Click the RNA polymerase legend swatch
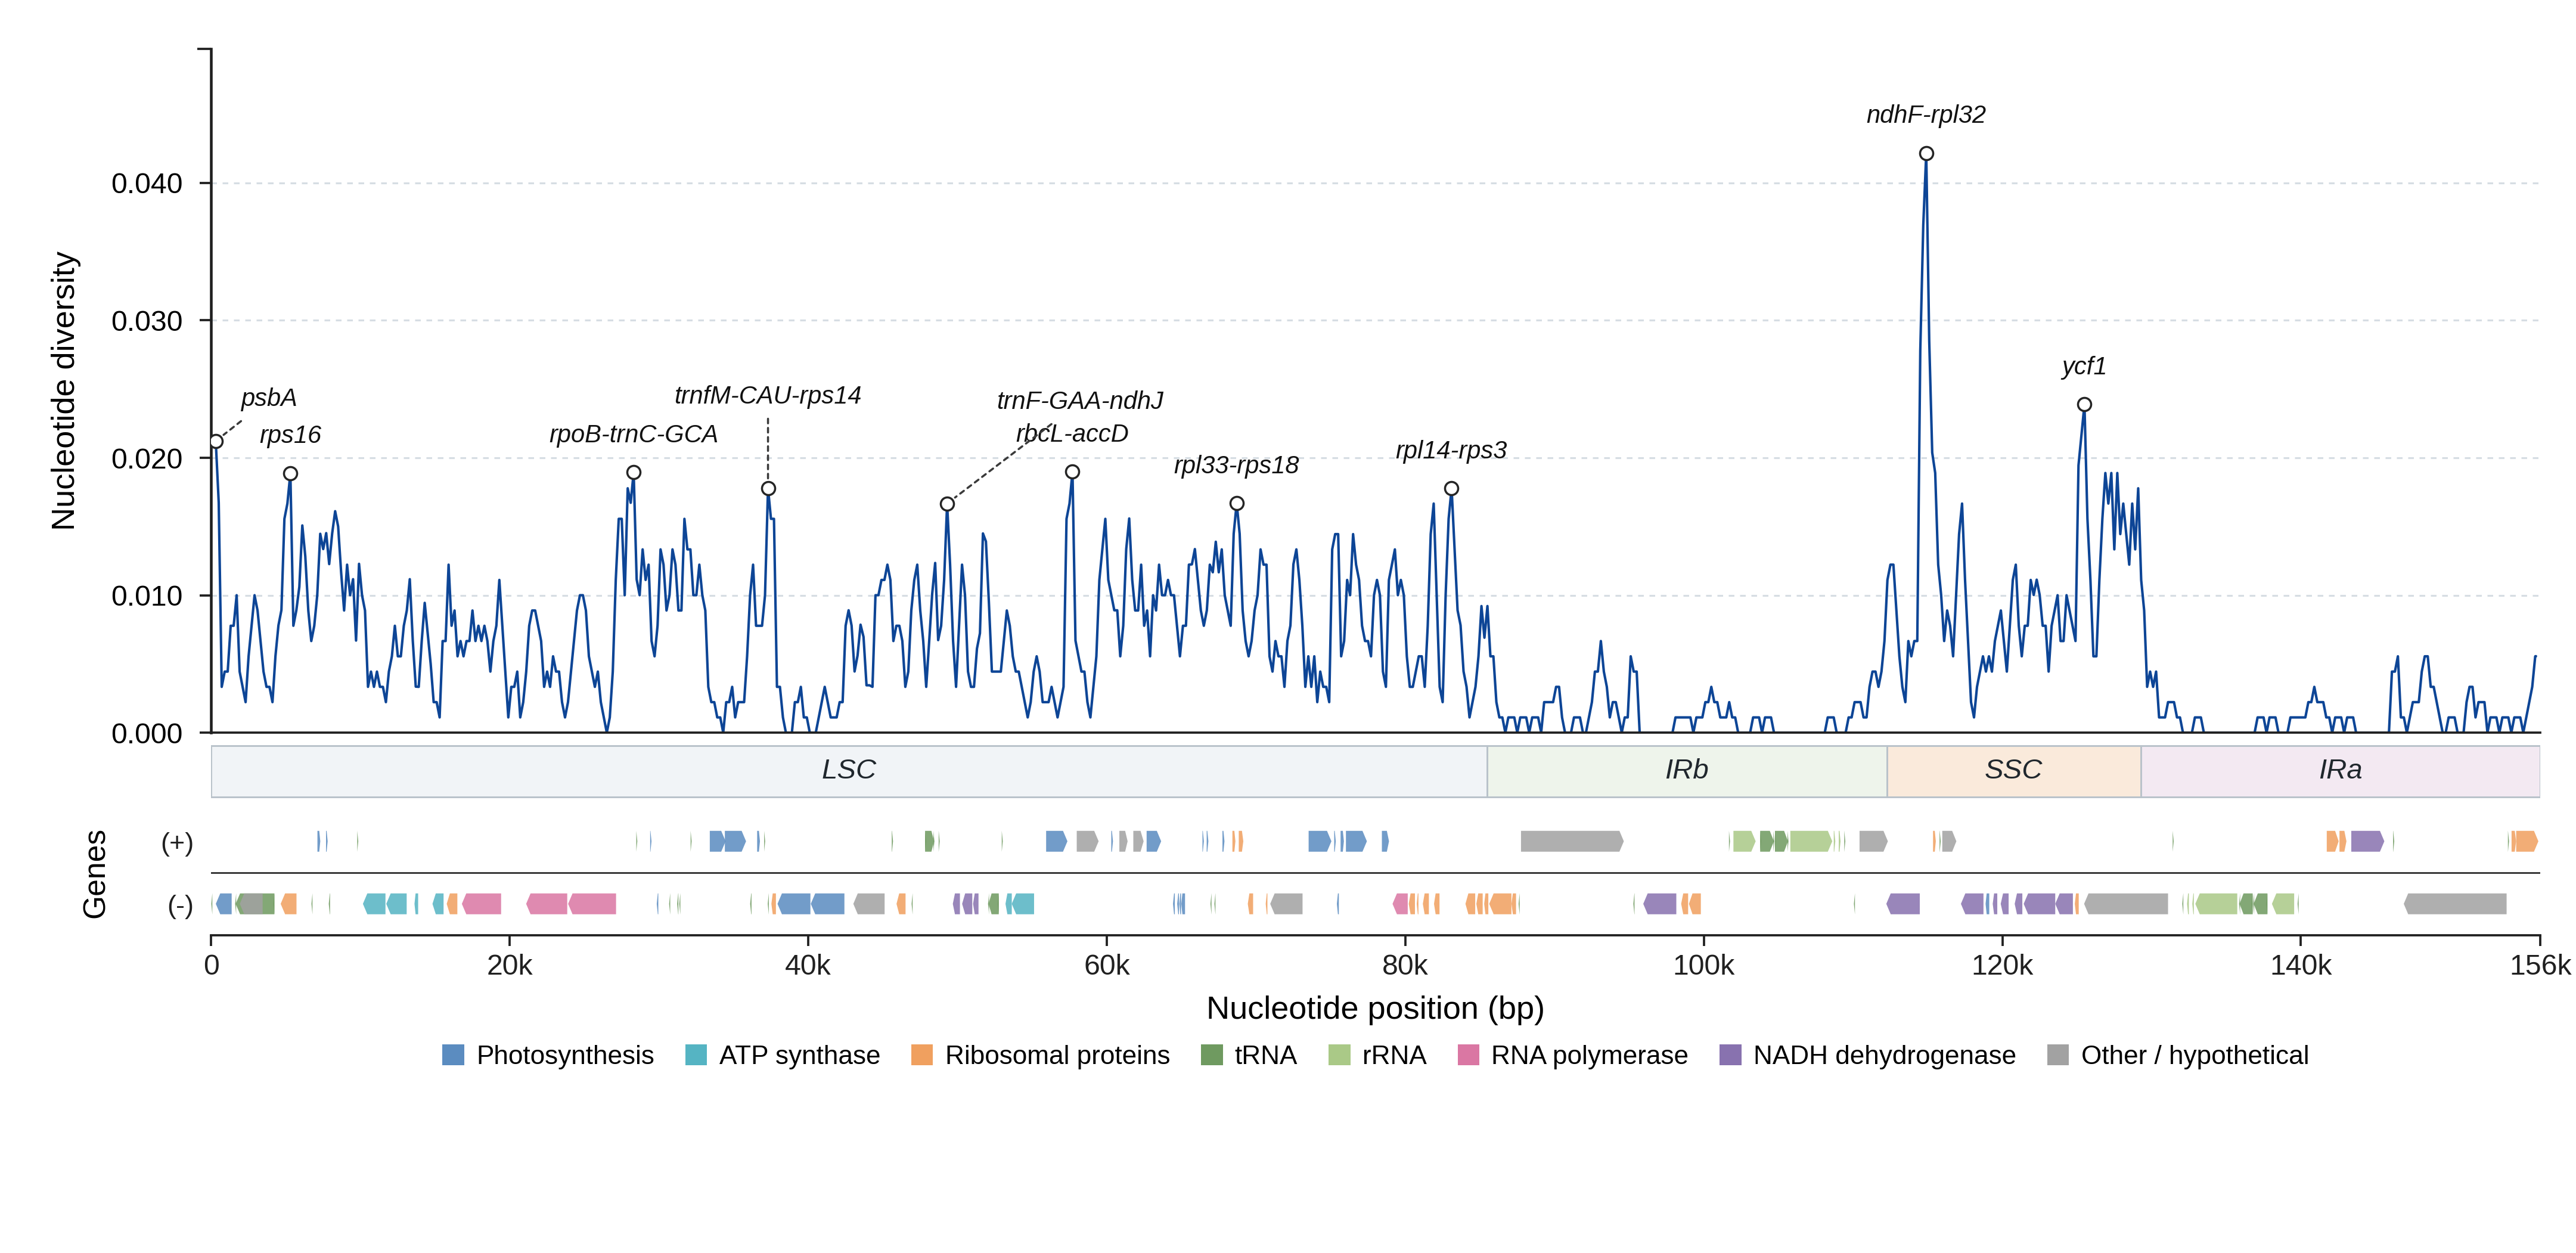This screenshot has height=1253, width=2576. tap(1468, 1055)
